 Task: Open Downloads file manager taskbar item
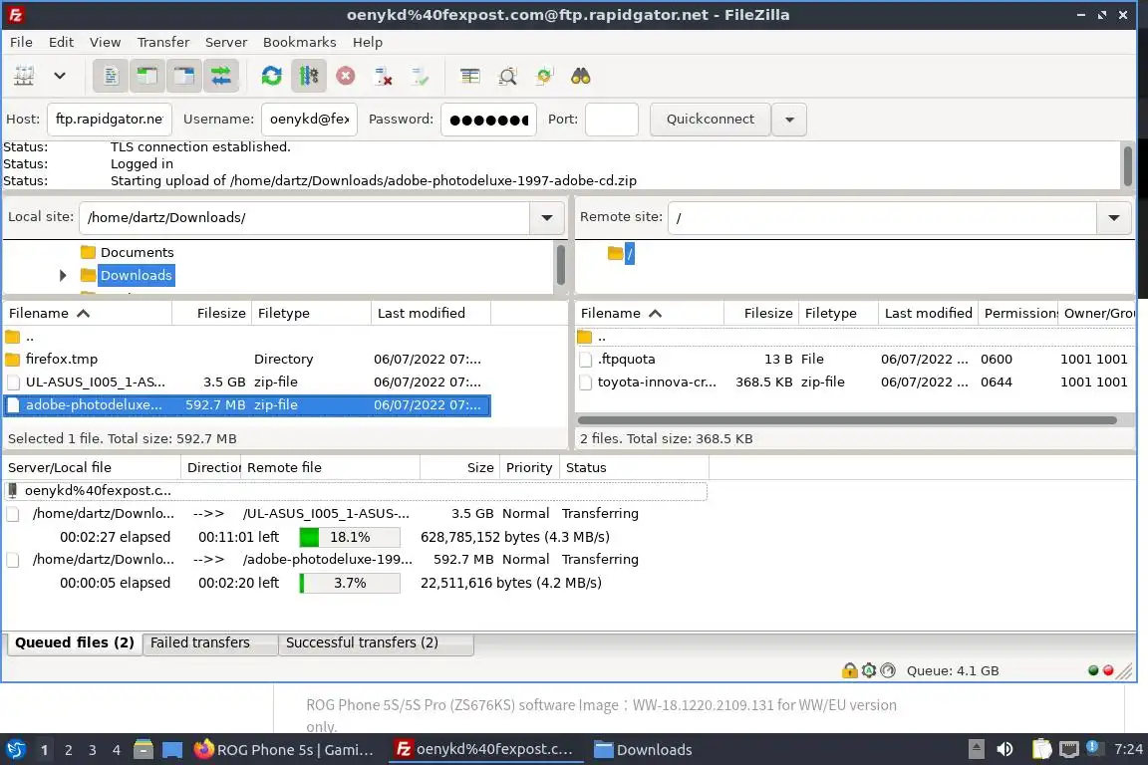tap(645, 750)
